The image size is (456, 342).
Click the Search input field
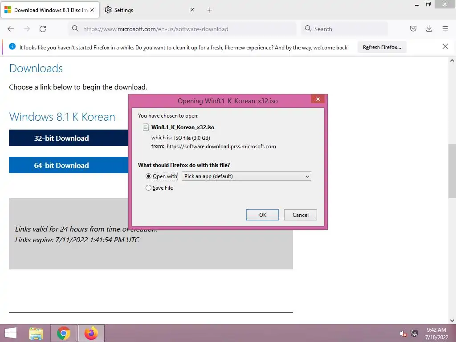click(x=345, y=29)
